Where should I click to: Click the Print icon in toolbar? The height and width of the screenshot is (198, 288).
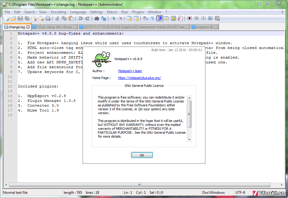(x=48, y=18)
